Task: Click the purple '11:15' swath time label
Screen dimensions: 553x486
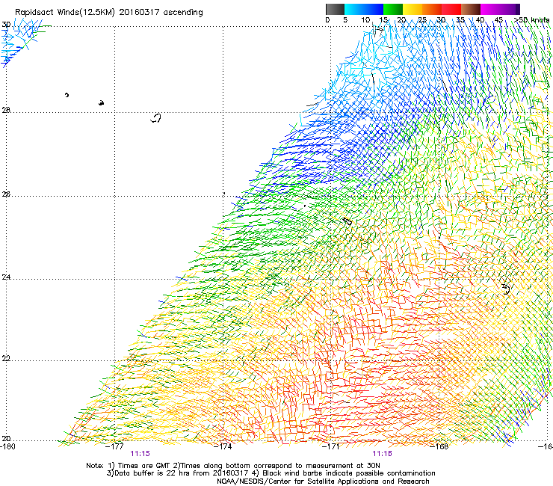Action: (140, 454)
